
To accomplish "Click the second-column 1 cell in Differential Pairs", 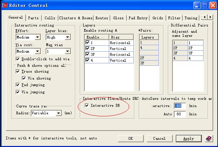I will (x=196, y=43).
